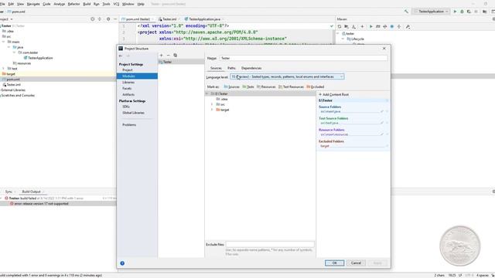Screen dimensions: 495x278
Task: Click the run with coverage icon
Action: pyautogui.click(x=469, y=12)
